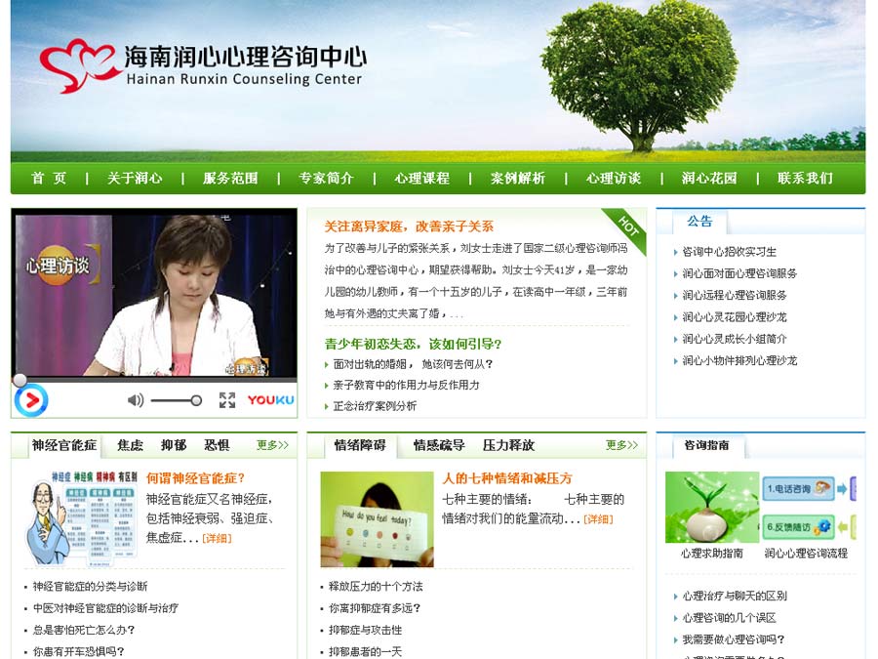
Task: Toggle fullscreen mode on the video player
Action: click(227, 399)
